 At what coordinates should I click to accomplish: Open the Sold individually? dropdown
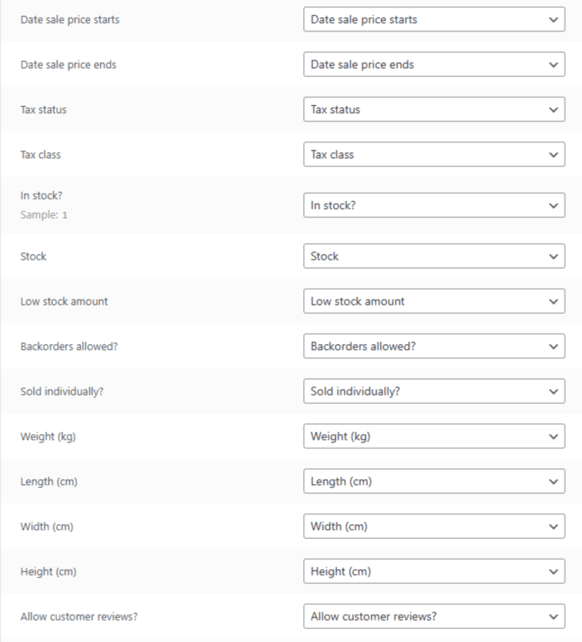point(433,391)
